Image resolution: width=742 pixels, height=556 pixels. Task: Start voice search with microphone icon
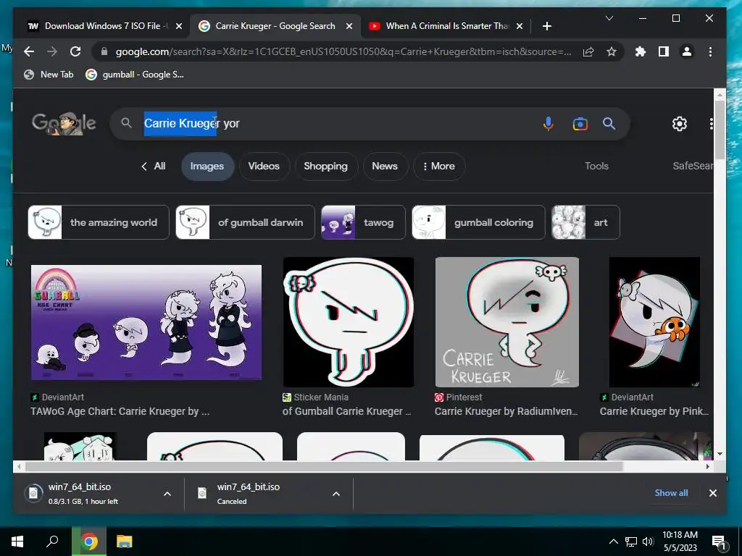[x=548, y=123]
